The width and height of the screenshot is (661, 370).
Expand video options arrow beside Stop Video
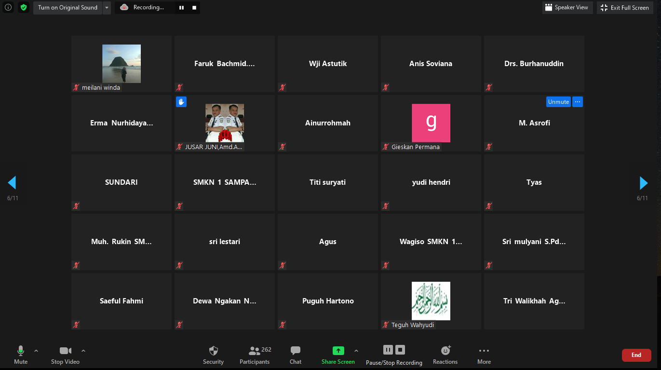click(x=83, y=351)
